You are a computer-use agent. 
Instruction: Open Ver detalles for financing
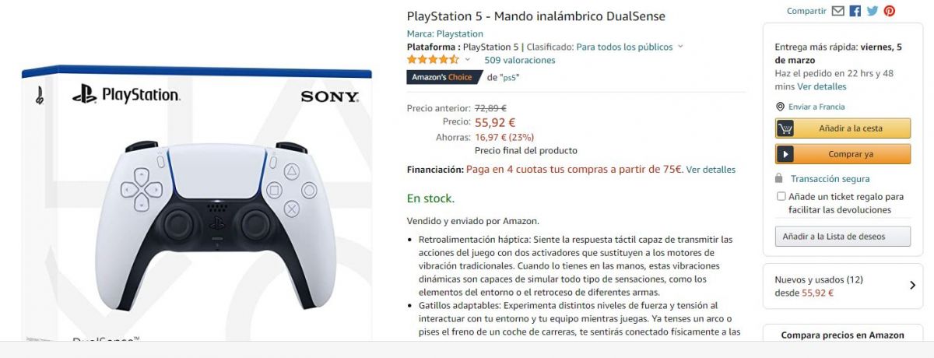[711, 169]
